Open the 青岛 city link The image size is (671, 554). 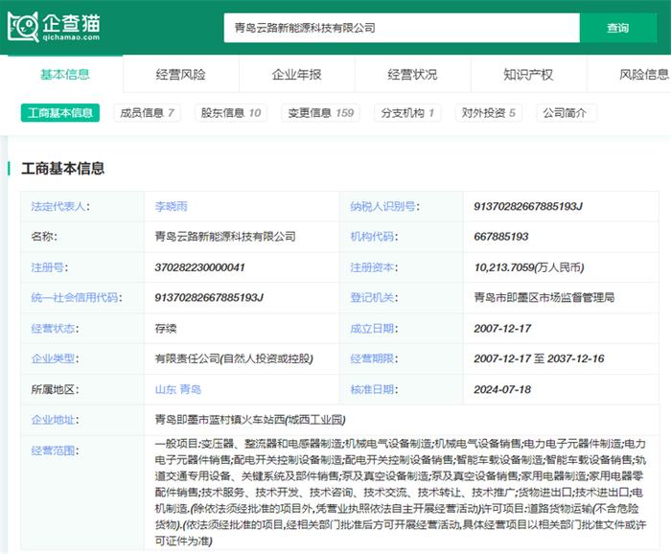click(x=190, y=390)
